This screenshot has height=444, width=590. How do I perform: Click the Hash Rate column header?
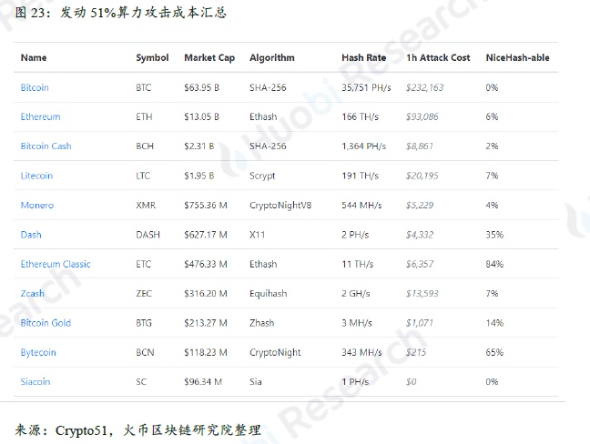[x=364, y=57]
